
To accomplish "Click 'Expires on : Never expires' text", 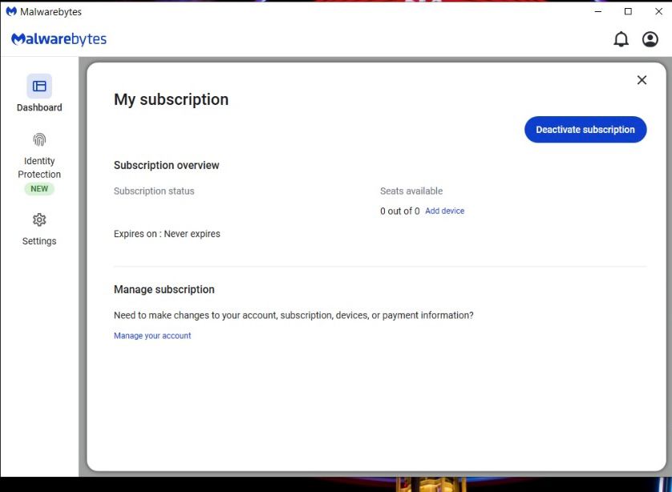I will point(167,234).
